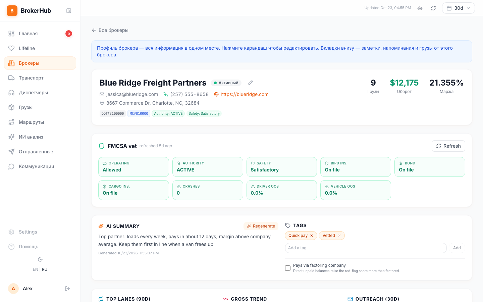
Task: Open ИИ анализ sidebar section
Action: tap(40, 137)
